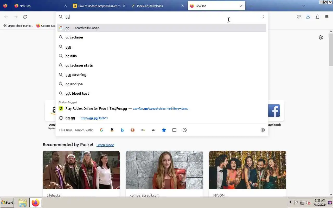Open the Firefox application menu
The image size is (333, 208).
(327, 17)
